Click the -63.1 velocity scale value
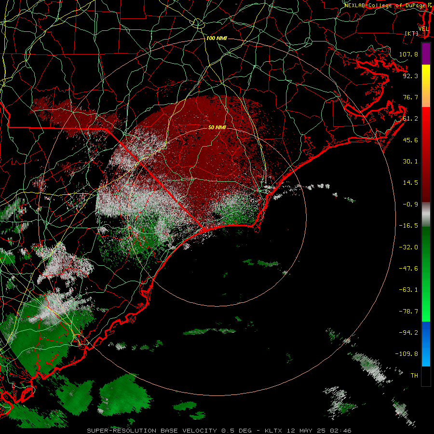The image size is (434, 434). (408, 290)
